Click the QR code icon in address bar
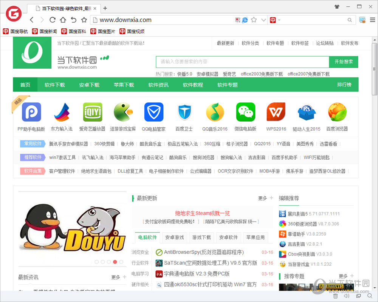378x302 pixels. coord(238,20)
